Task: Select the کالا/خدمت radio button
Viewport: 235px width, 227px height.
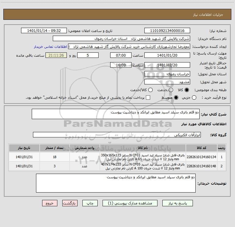Action: (x=150, y=90)
